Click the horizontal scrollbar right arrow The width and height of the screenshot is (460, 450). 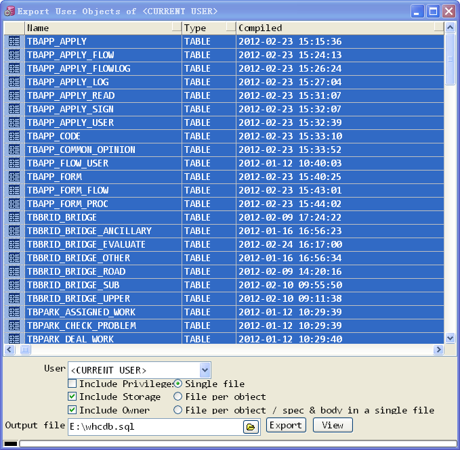tap(438, 350)
